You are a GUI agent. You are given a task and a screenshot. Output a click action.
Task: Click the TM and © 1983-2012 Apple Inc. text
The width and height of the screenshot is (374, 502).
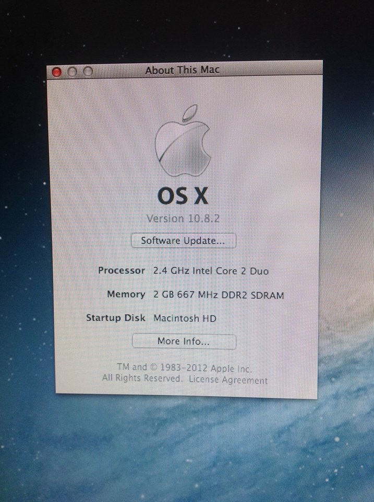(x=184, y=368)
